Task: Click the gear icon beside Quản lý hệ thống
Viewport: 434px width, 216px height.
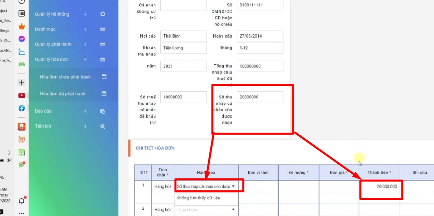Action: (103, 14)
